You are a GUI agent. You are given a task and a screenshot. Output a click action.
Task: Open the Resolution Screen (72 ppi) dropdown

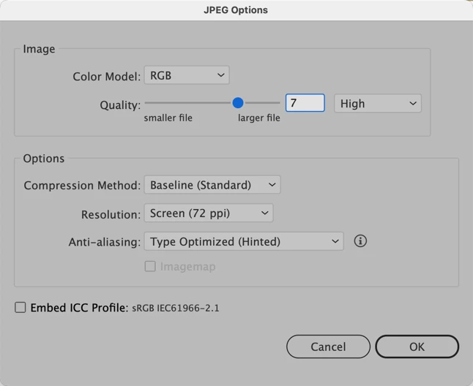[208, 213]
